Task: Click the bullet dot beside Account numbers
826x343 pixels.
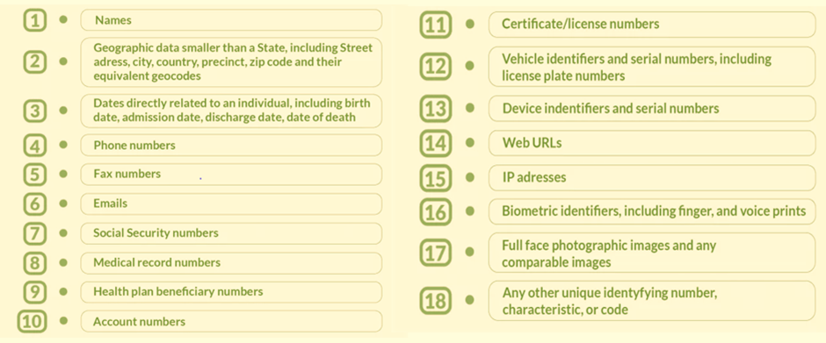Action: click(64, 321)
